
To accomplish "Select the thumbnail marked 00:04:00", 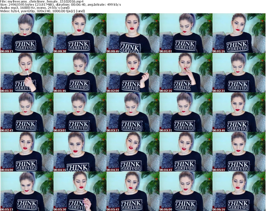I will pos(27,152).
